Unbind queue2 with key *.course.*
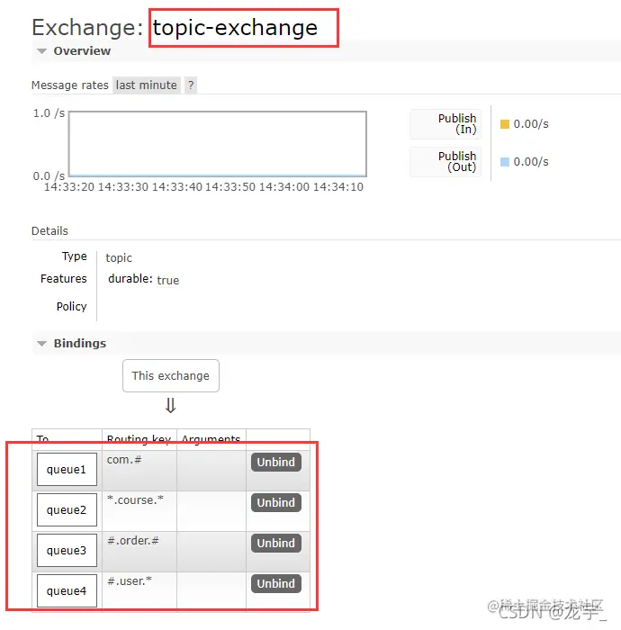The width and height of the screenshot is (621, 630). [x=276, y=502]
